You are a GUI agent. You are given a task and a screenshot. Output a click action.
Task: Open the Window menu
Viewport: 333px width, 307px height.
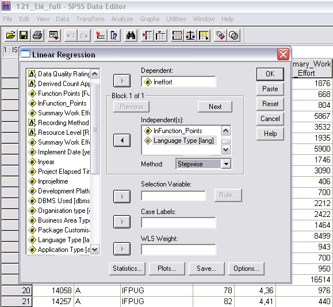(204, 19)
